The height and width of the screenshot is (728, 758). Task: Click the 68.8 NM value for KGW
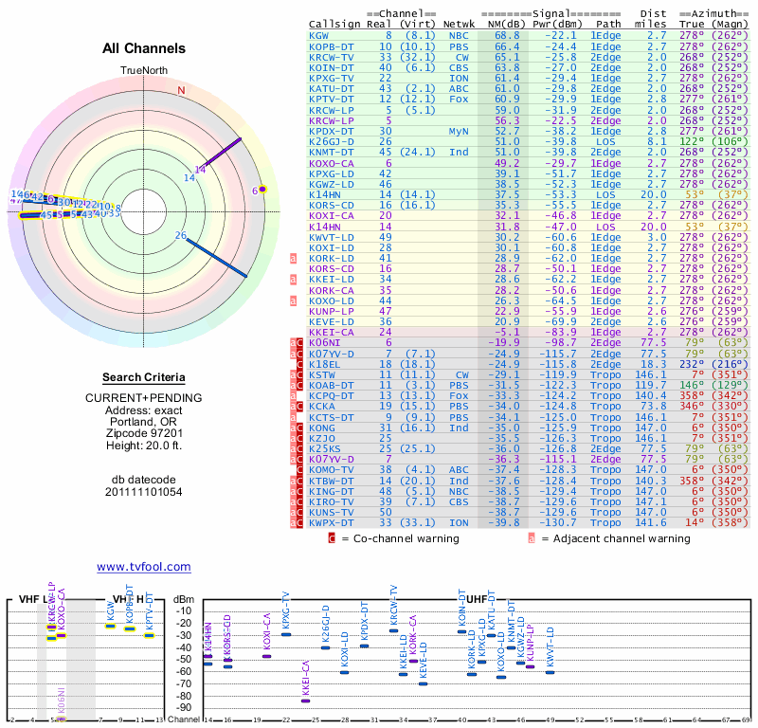(507, 36)
